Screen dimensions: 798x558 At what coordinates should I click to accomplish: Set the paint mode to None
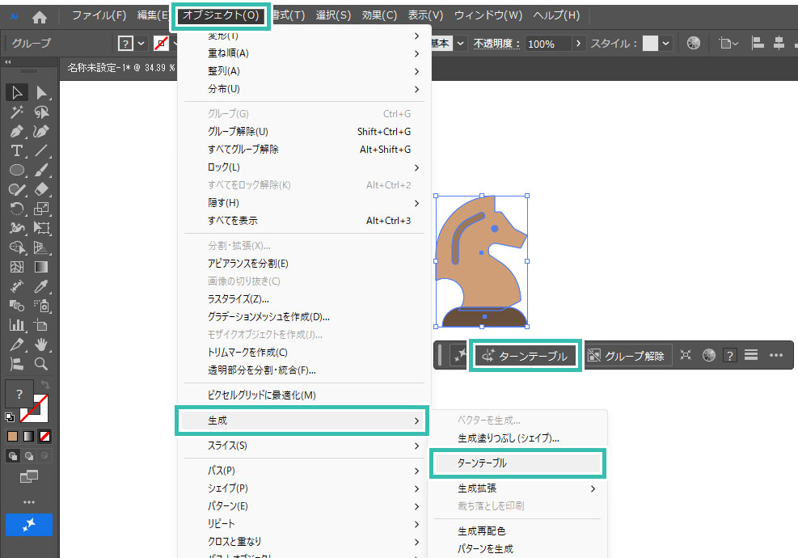[45, 437]
